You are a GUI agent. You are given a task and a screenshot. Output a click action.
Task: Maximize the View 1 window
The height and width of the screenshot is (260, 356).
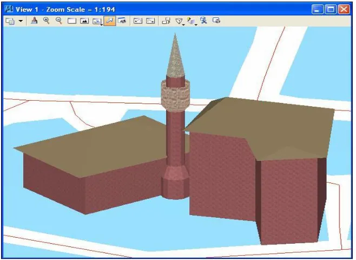coord(331,10)
